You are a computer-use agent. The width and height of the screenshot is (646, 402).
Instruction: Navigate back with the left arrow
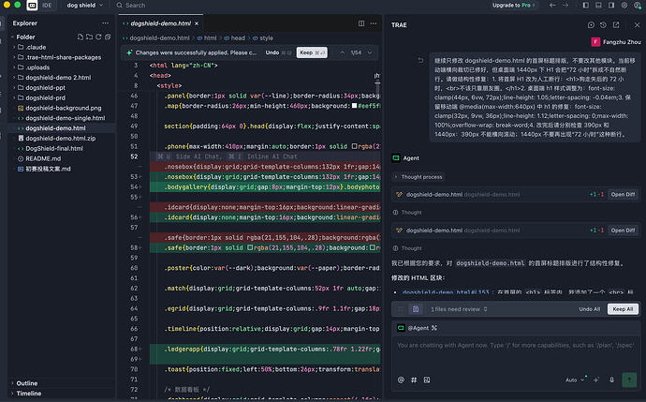(552, 6)
